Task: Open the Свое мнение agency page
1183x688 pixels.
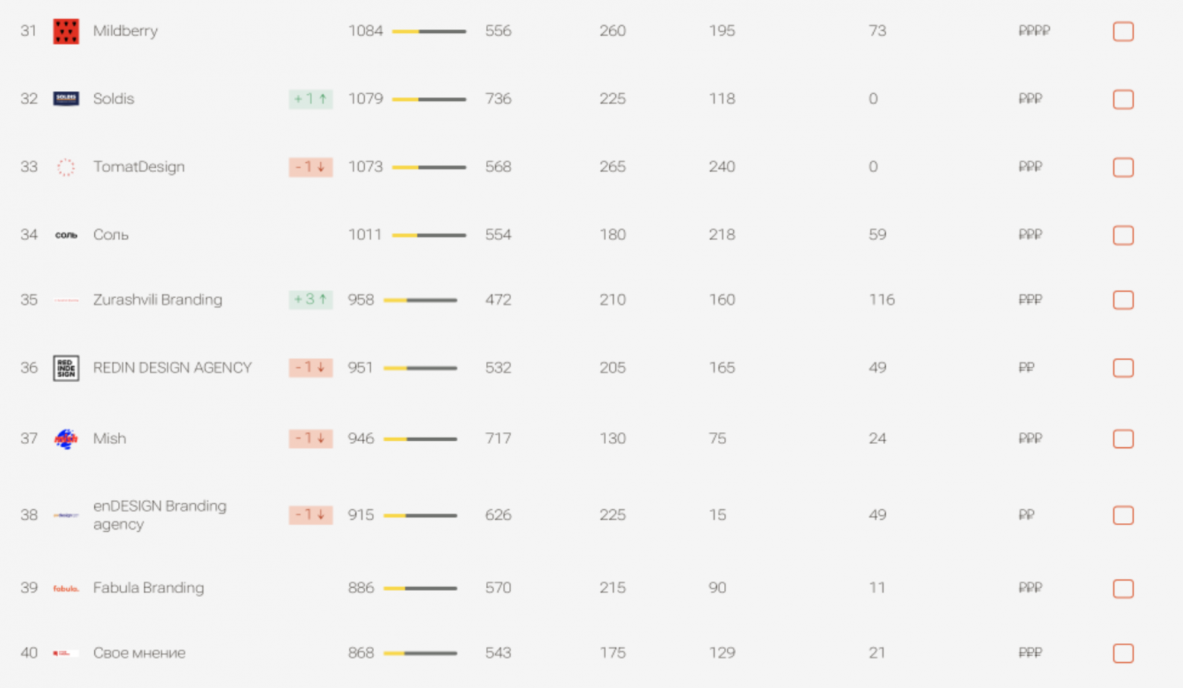Action: 139,653
